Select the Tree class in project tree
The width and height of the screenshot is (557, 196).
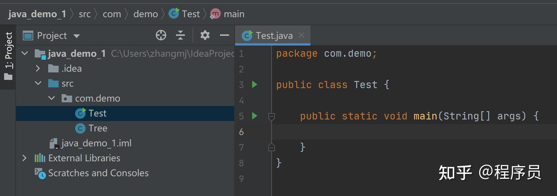[x=98, y=128]
